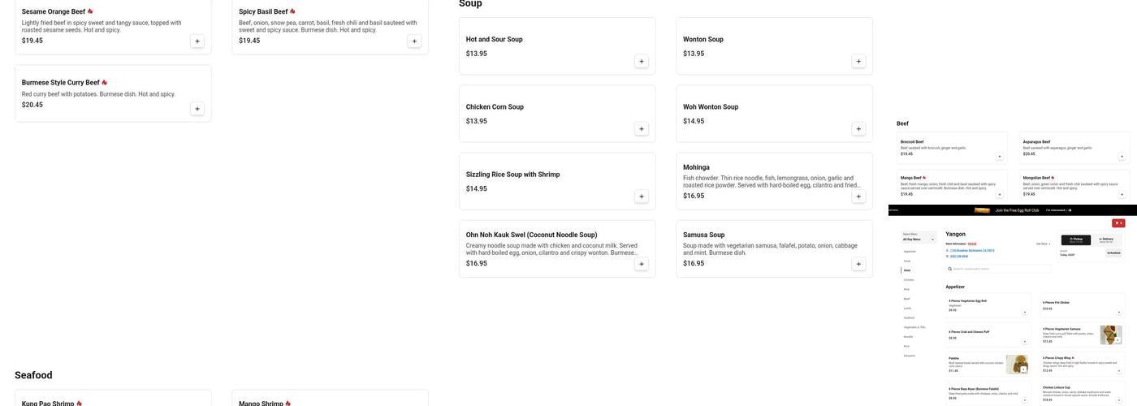The height and width of the screenshot is (406, 1137).
Task: Add Sesame Orange Beef with plus button
Action: tap(197, 41)
